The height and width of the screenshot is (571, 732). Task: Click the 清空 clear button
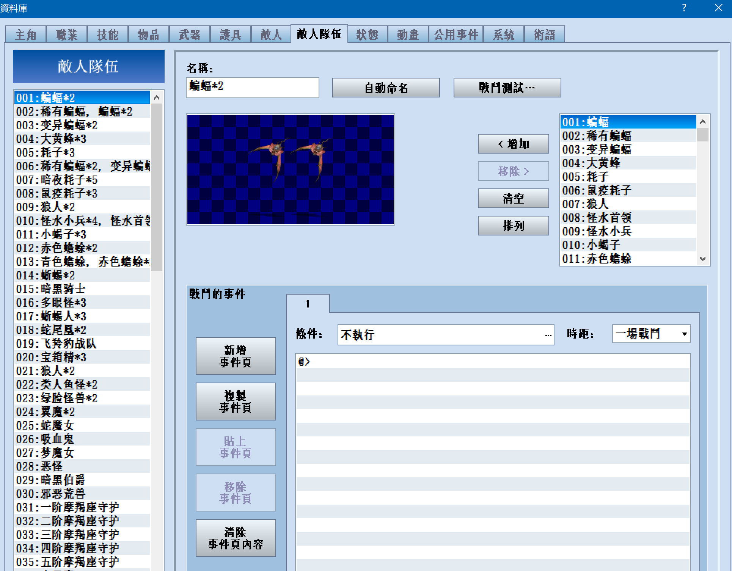point(513,199)
